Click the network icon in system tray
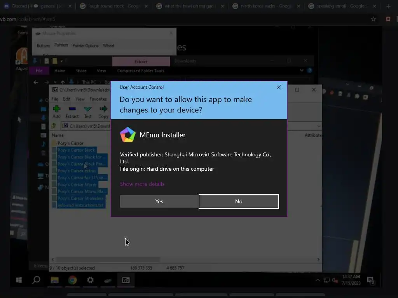398x298 pixels. coord(326,280)
